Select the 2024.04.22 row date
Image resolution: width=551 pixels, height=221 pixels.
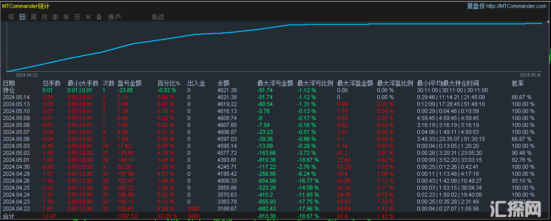16,209
